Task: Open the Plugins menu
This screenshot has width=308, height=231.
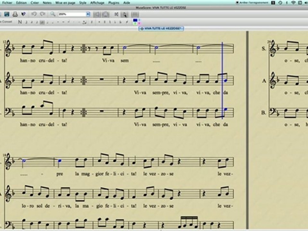Action: click(x=114, y=3)
